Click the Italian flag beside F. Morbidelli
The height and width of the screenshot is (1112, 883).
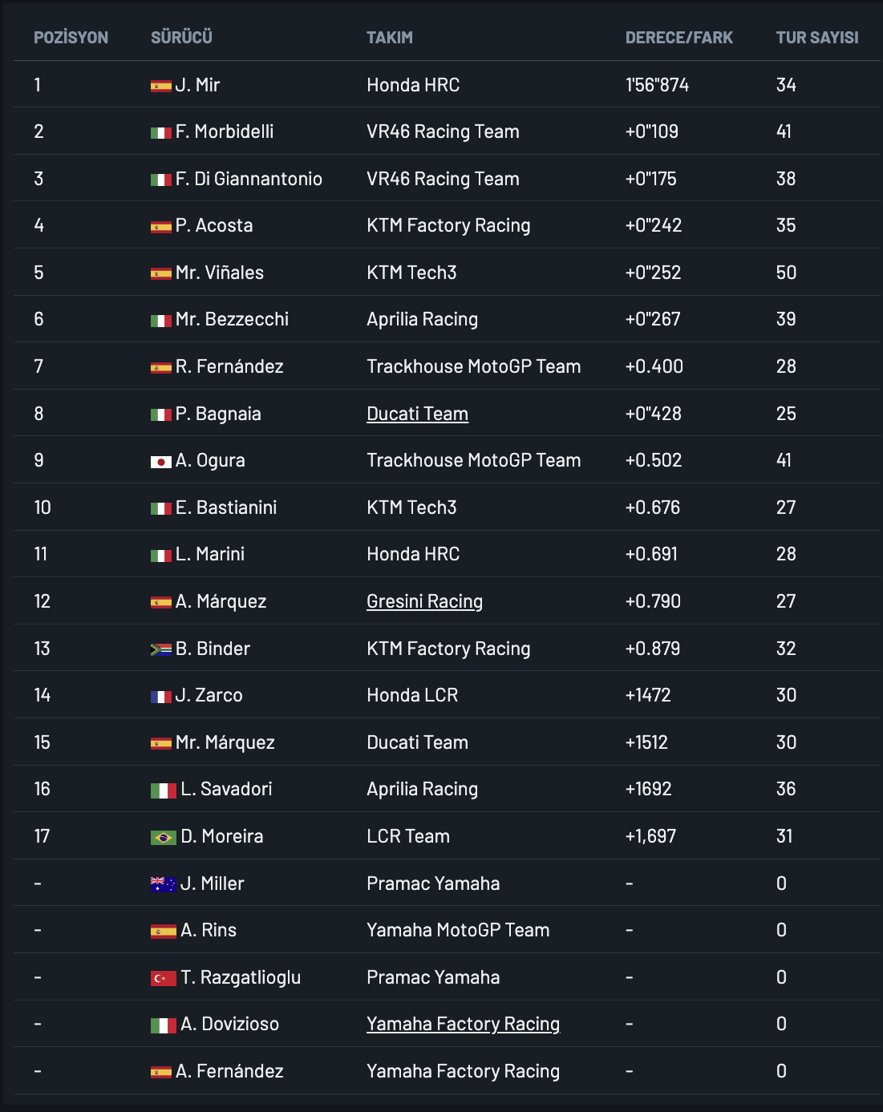(x=160, y=133)
